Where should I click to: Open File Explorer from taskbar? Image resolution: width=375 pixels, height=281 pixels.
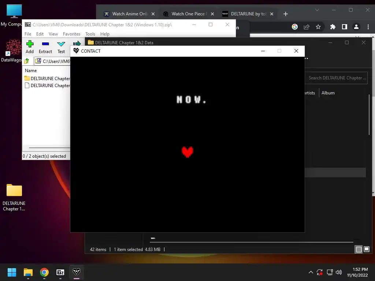click(28, 272)
